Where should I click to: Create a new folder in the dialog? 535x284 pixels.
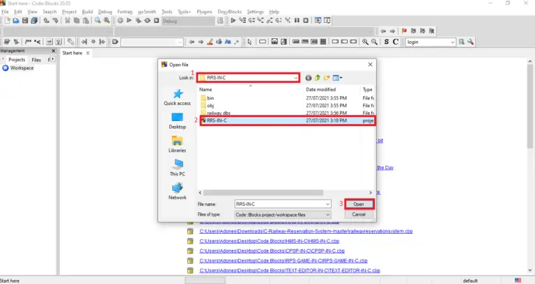click(x=327, y=78)
